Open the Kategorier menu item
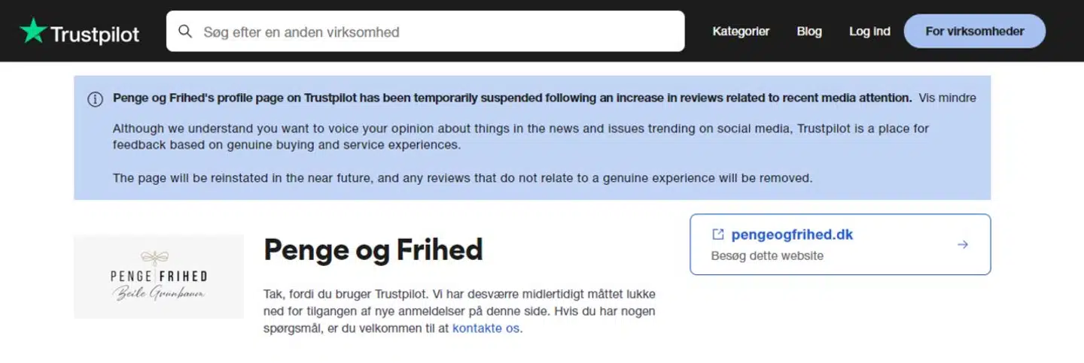 pos(741,32)
